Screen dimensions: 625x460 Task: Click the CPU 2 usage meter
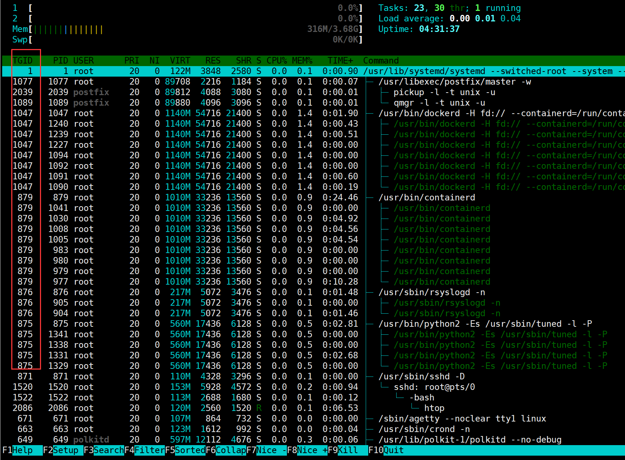tap(187, 19)
